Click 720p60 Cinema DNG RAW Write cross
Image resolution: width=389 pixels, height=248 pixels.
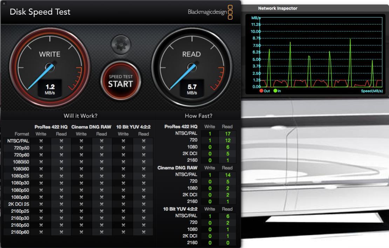(x=81, y=155)
